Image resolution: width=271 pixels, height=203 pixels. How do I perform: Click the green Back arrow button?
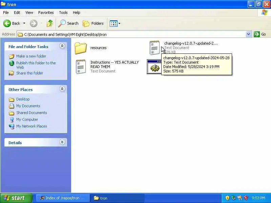point(7,23)
